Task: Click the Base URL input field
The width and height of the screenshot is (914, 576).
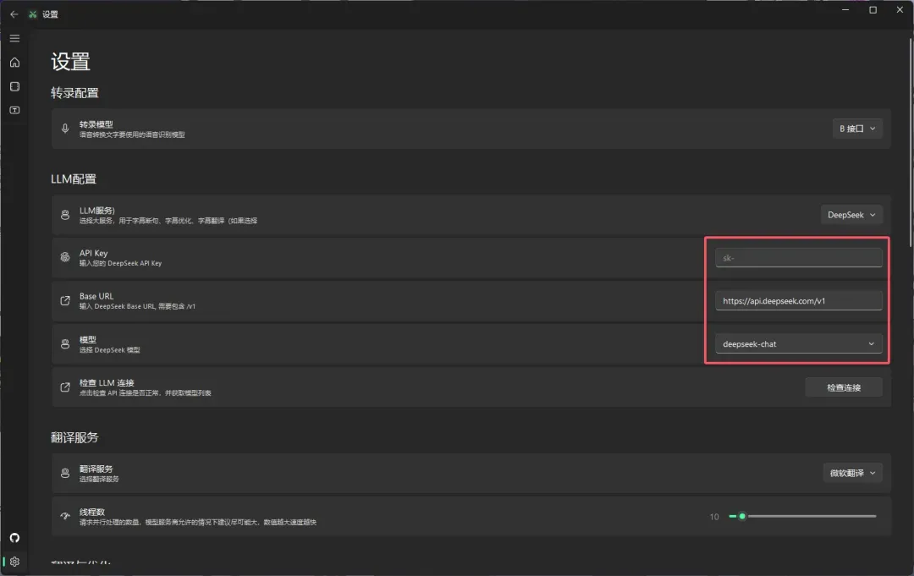Action: click(798, 300)
